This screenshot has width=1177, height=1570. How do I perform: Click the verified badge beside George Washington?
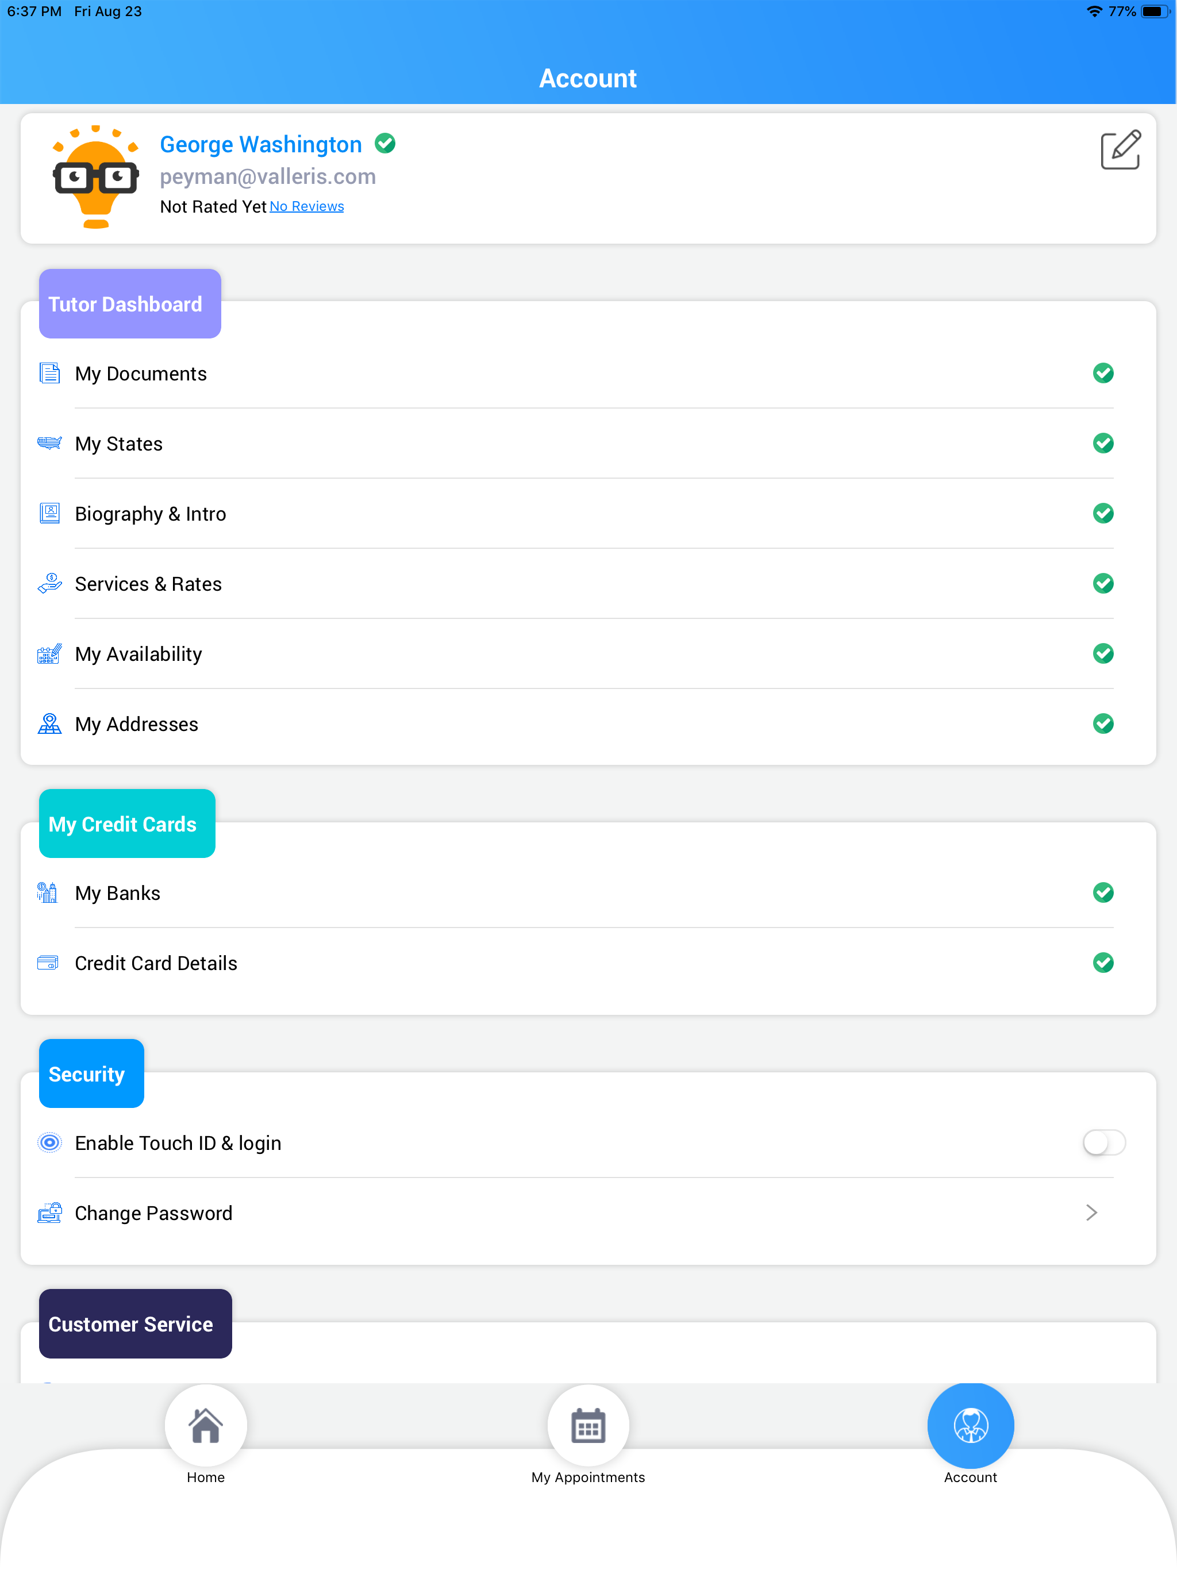point(384,143)
